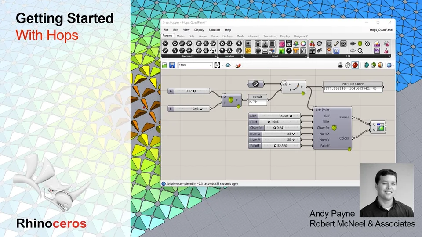Toggle the No Preview mode

pyautogui.click(x=340, y=65)
